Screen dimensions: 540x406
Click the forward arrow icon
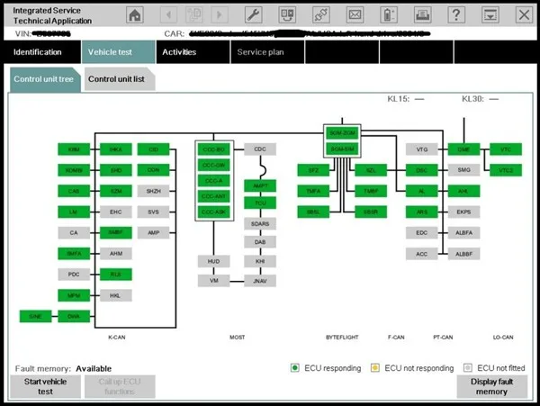[x=219, y=15]
